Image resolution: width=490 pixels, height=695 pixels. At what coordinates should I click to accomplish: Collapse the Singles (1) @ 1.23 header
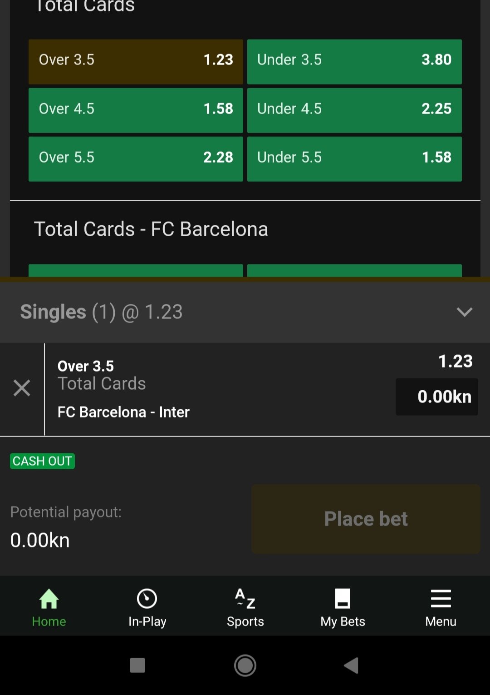coord(102,312)
